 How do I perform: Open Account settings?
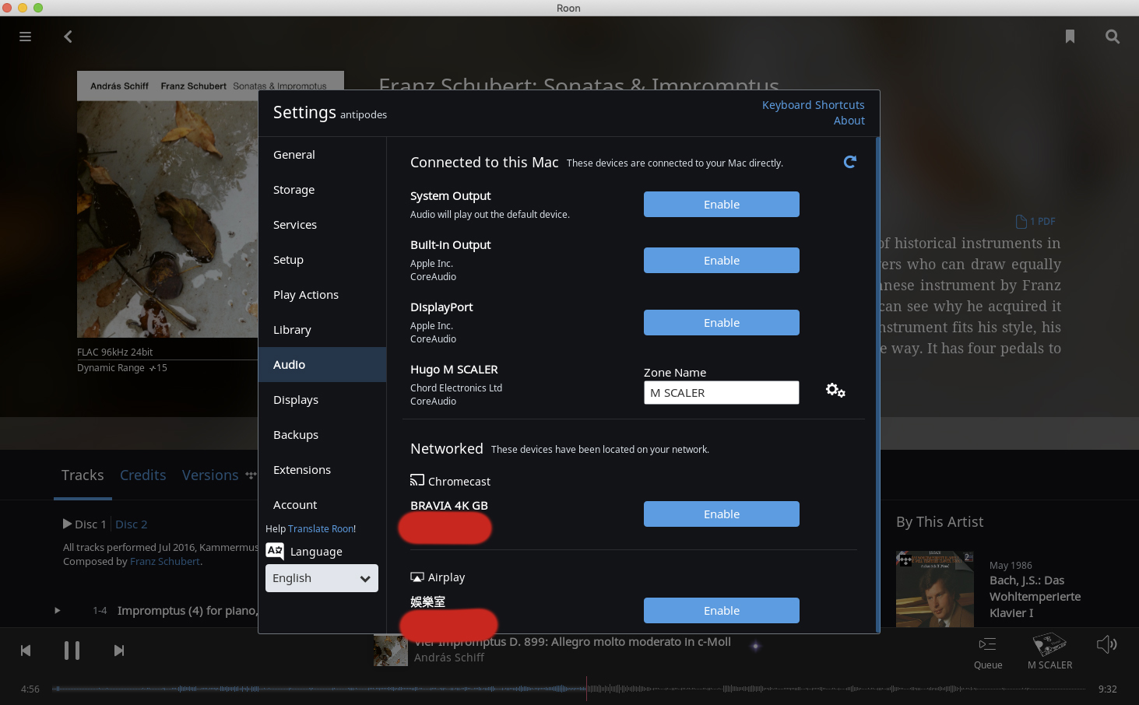(x=322, y=504)
